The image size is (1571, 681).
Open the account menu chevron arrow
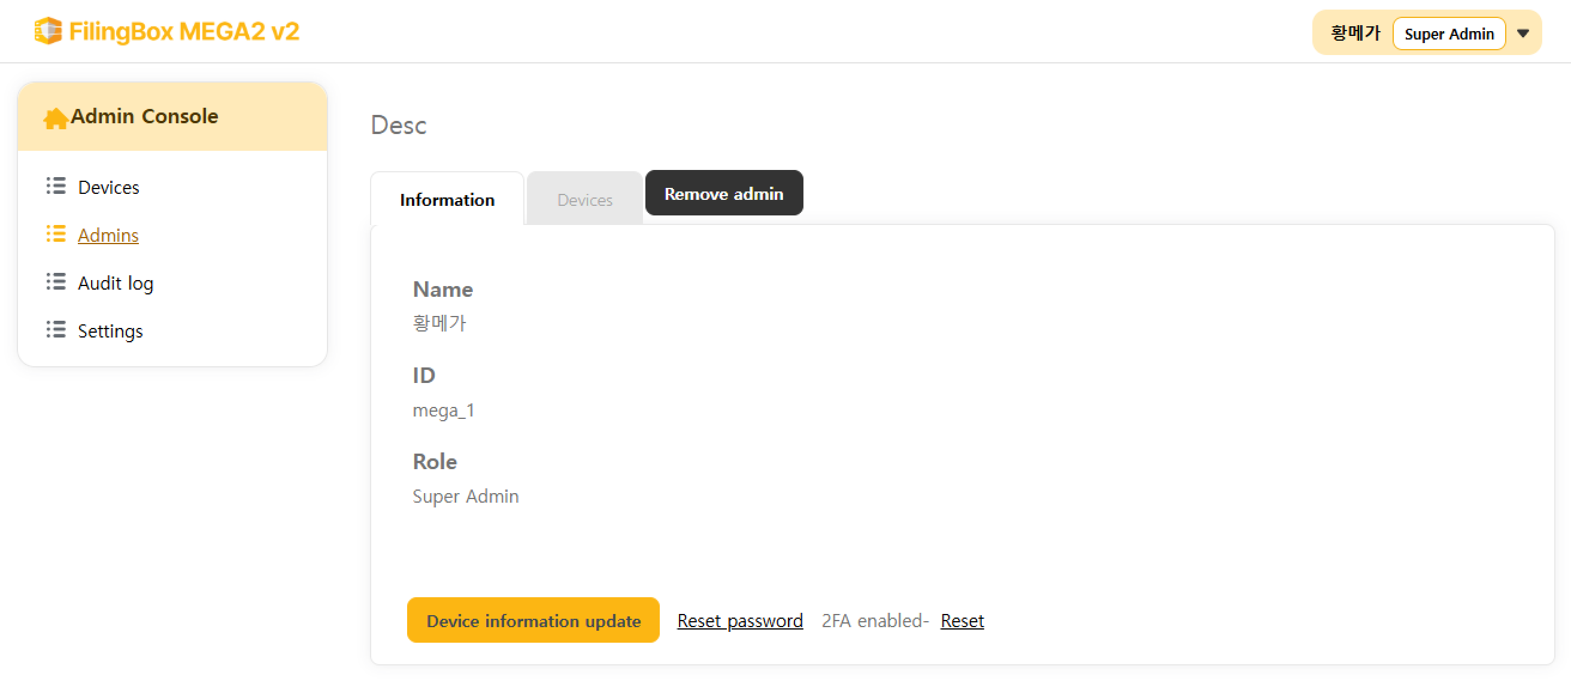tap(1524, 33)
